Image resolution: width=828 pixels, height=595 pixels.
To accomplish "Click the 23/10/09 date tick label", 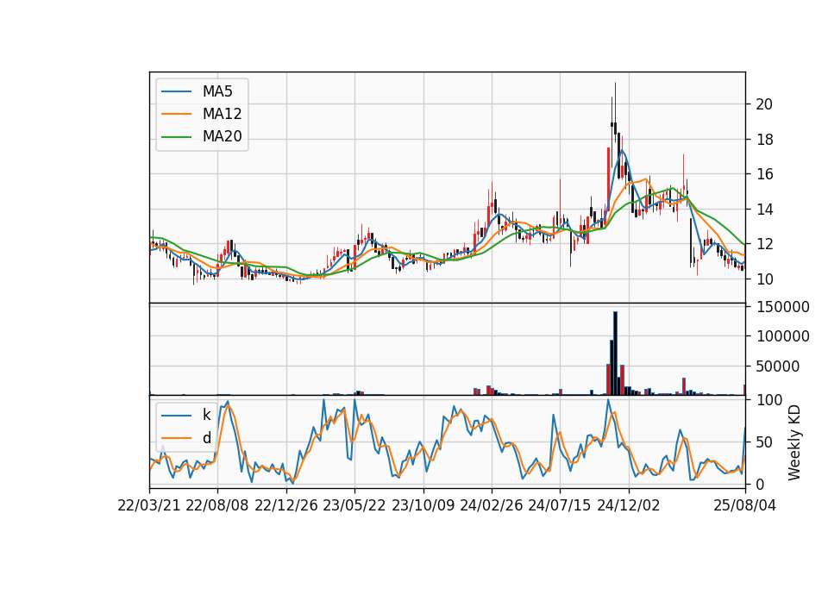I will click(x=423, y=505).
